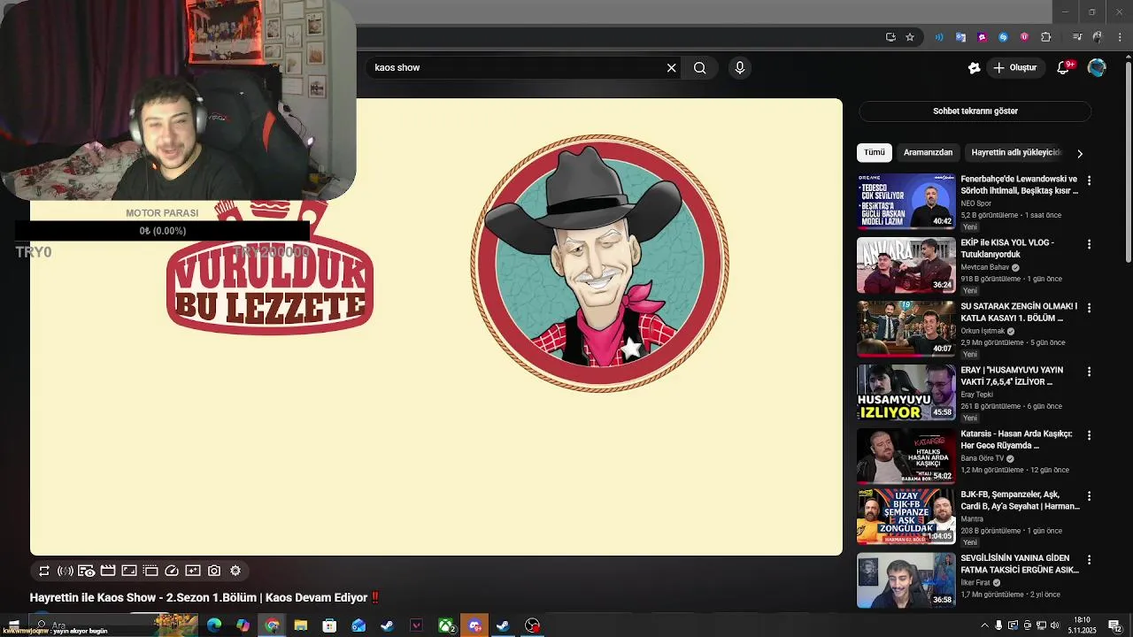Open Chrome three-dot menu
Viewport: 1133px width, 637px height.
click(x=1121, y=37)
